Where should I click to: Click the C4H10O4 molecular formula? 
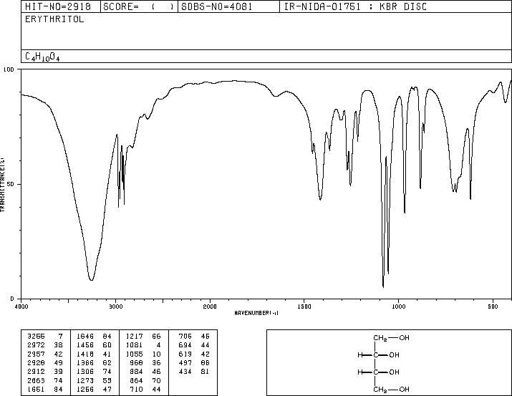point(42,57)
